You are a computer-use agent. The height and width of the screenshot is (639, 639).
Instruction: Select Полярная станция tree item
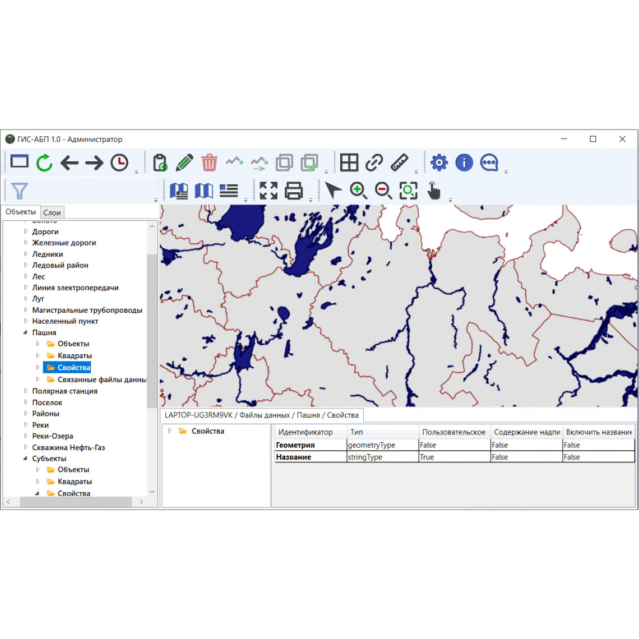click(65, 391)
